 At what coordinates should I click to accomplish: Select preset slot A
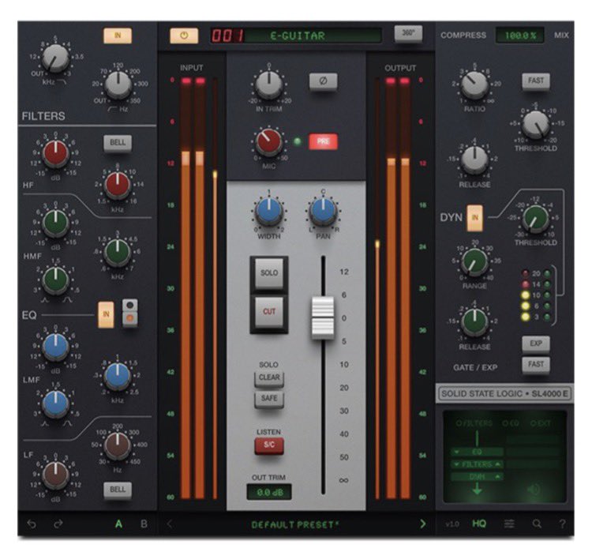point(118,524)
